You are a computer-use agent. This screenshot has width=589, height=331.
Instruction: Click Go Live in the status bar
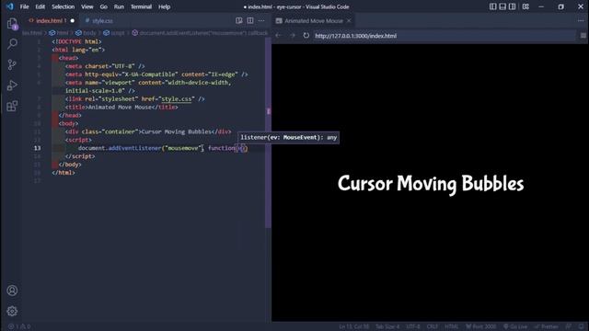(515, 326)
